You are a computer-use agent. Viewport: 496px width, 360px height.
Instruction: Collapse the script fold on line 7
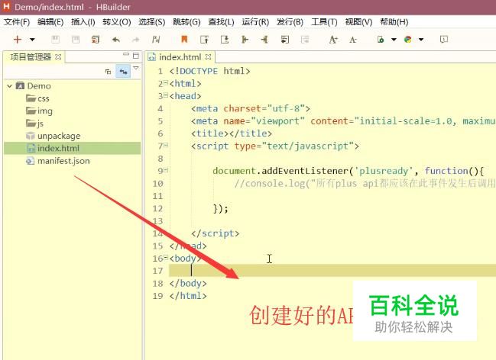166,145
